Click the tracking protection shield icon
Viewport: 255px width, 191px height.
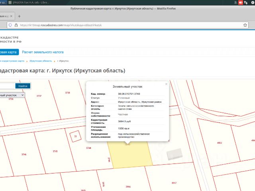click(x=10, y=25)
